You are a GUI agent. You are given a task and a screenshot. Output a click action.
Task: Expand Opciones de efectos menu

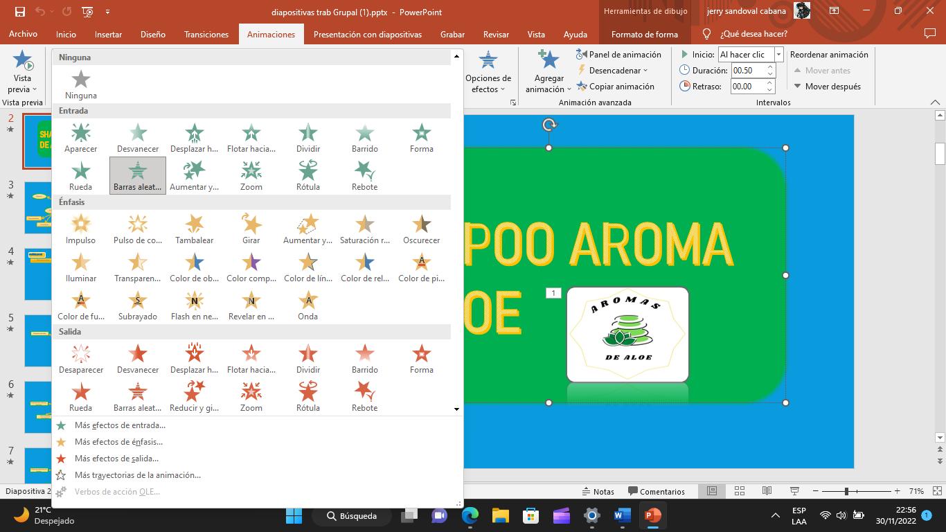(488, 84)
